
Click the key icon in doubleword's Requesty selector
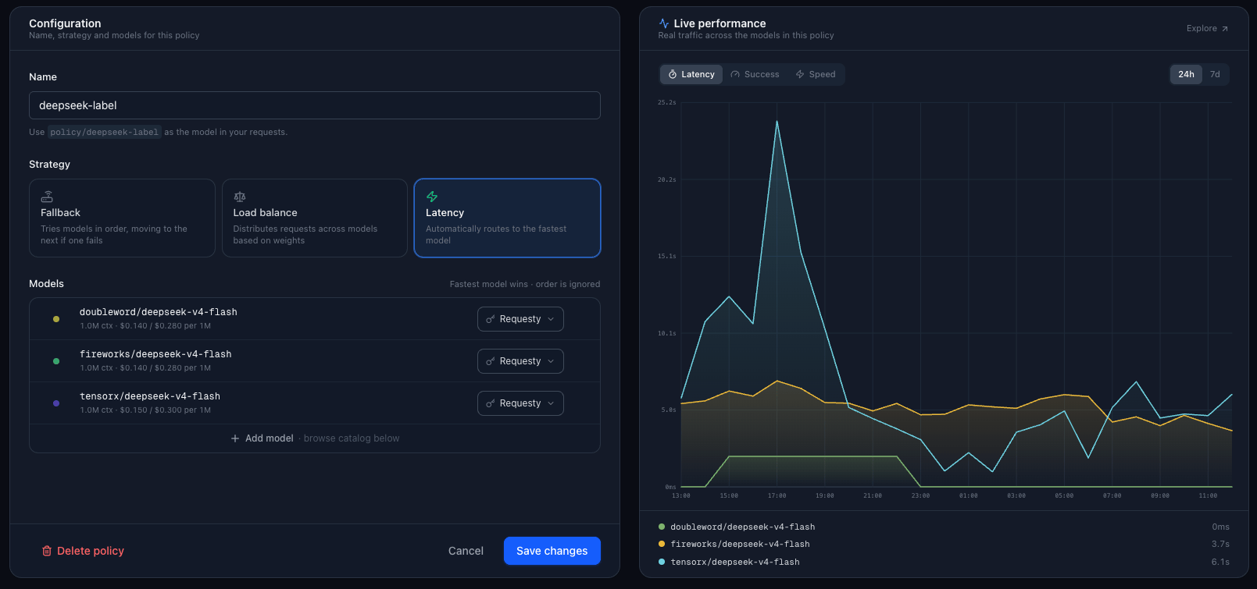pyautogui.click(x=491, y=319)
